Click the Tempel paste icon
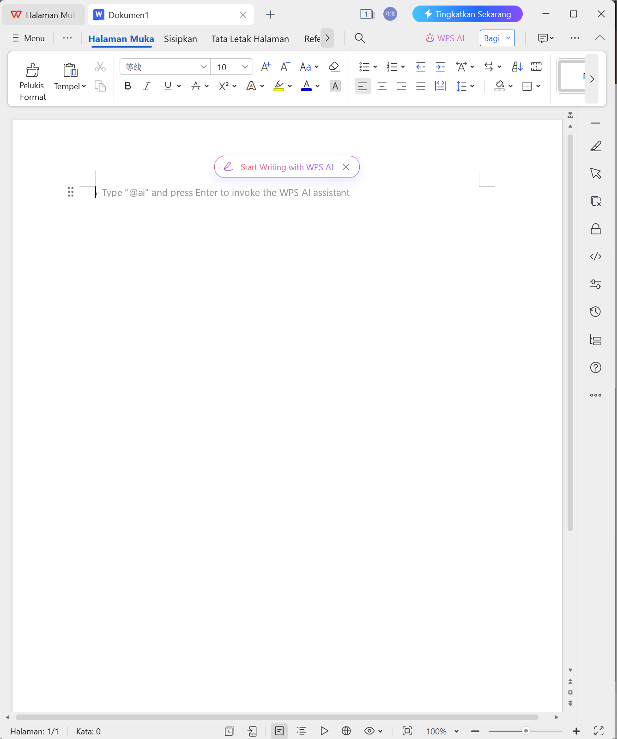This screenshot has height=739, width=617. (x=70, y=70)
